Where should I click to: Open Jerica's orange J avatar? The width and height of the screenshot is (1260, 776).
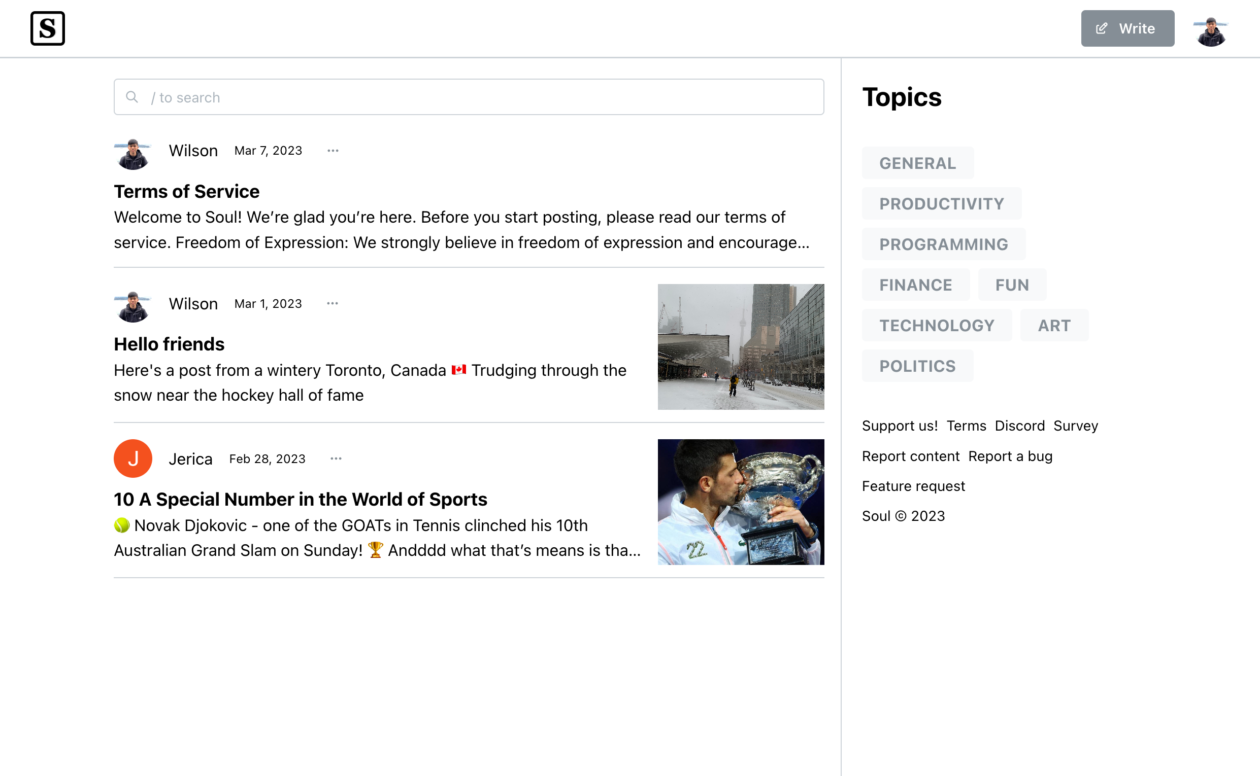[132, 458]
